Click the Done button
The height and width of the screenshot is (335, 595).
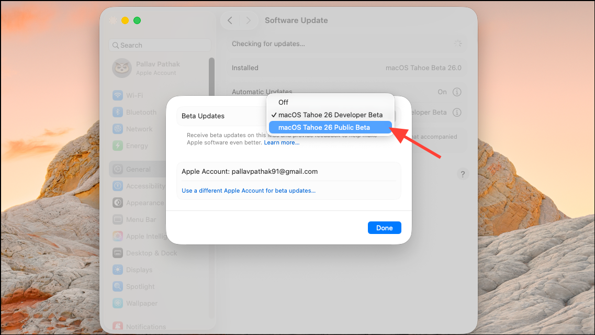click(384, 228)
